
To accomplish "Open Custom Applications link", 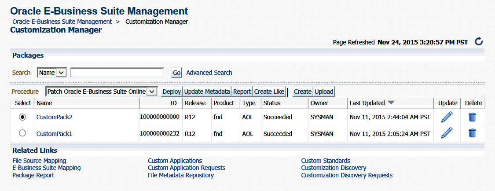I will point(175,161).
